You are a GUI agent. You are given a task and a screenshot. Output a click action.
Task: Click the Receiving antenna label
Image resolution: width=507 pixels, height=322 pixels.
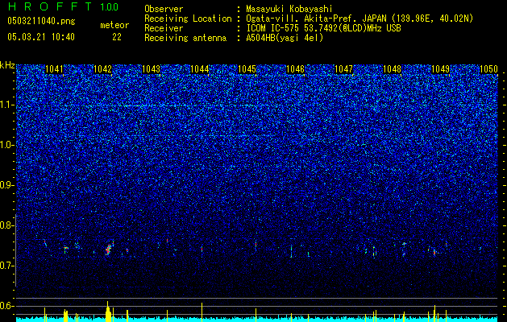click(x=185, y=38)
